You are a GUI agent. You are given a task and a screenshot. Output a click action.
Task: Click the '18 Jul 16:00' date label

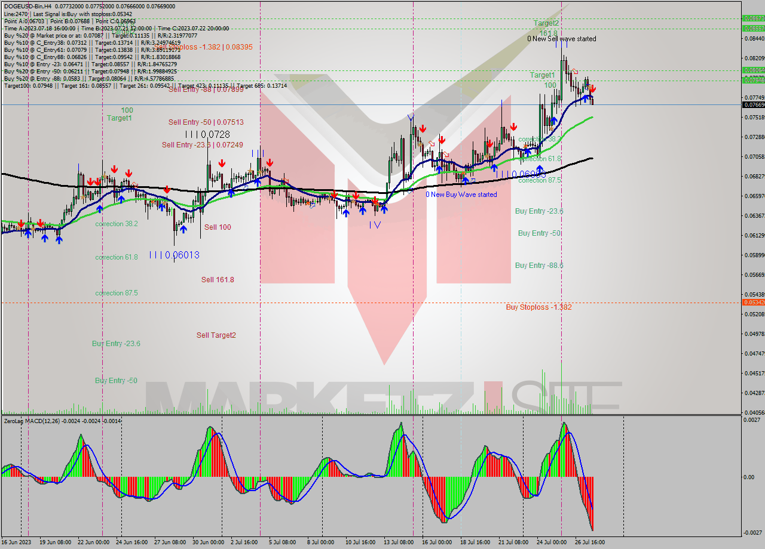pyautogui.click(x=475, y=542)
